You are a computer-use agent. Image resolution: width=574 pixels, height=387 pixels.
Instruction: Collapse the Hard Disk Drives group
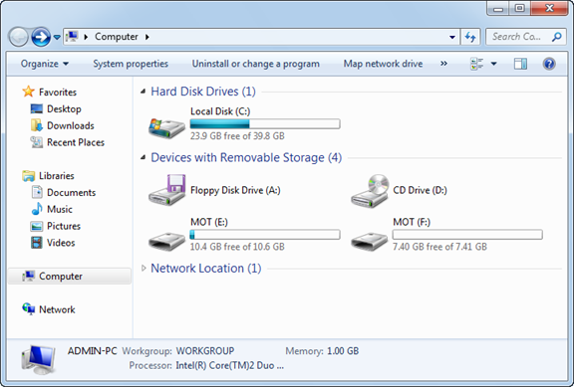(143, 92)
